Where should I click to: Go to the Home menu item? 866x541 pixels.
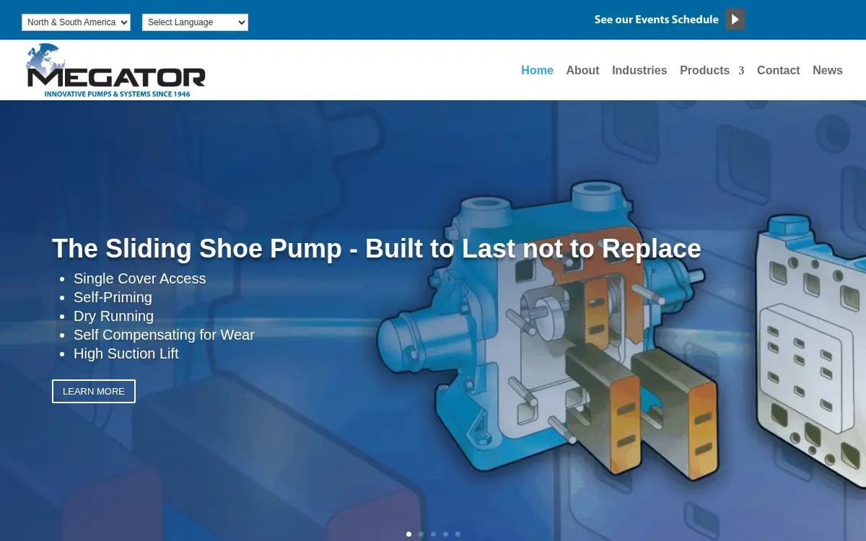(537, 70)
